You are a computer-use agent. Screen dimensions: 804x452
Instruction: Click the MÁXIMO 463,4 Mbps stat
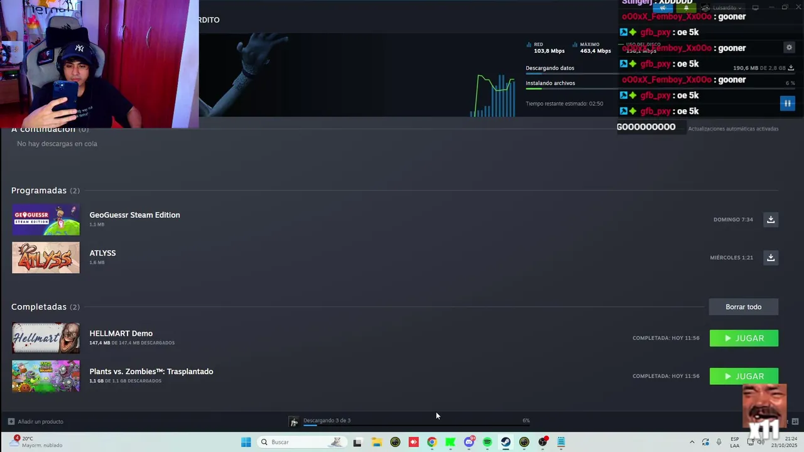(x=592, y=48)
